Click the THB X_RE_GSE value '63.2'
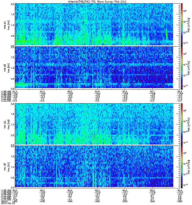Viewport: 192px width, 205px height. point(180,91)
